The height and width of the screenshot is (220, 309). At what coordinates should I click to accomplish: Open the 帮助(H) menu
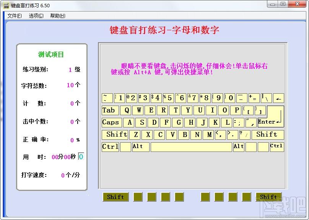click(x=57, y=16)
